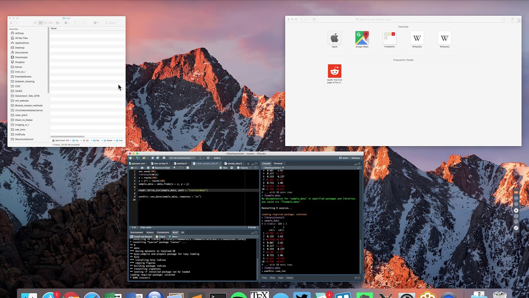Image resolution: width=529 pixels, height=298 pixels.
Task: Open Source button dropdown arrow
Action: [x=250, y=168]
